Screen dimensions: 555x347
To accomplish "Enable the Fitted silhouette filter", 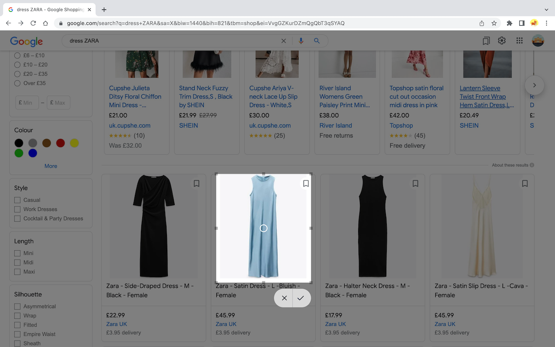I will (17, 325).
